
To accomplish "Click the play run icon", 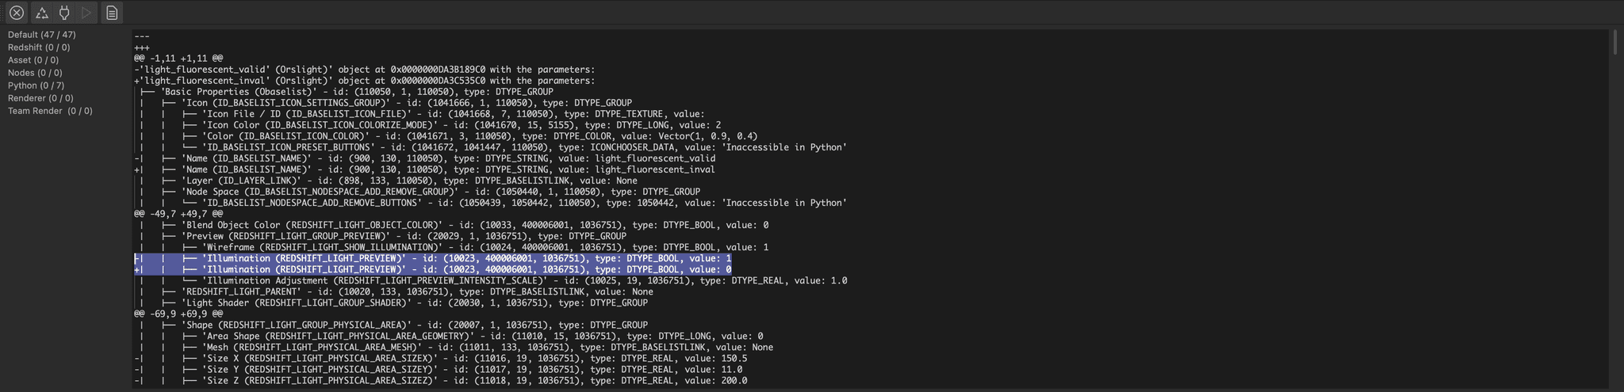I will point(87,13).
